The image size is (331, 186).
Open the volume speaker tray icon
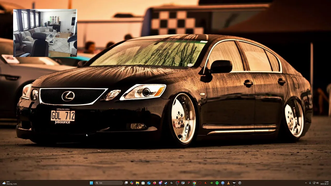[317, 183]
